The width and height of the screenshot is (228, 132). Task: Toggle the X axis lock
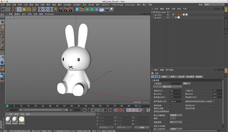pyautogui.click(x=40, y=9)
